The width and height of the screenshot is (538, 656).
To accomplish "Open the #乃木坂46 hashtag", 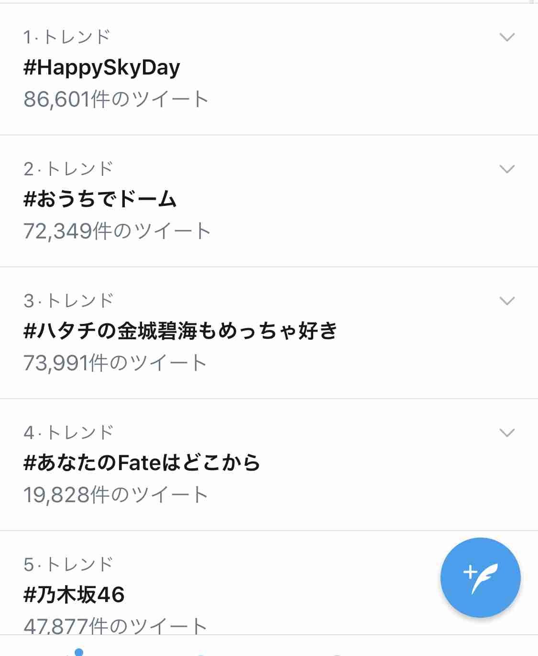I will [x=74, y=595].
